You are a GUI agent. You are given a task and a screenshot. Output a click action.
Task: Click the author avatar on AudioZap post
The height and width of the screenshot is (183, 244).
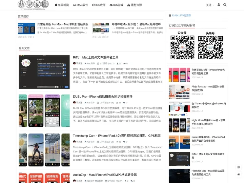point(74,181)
